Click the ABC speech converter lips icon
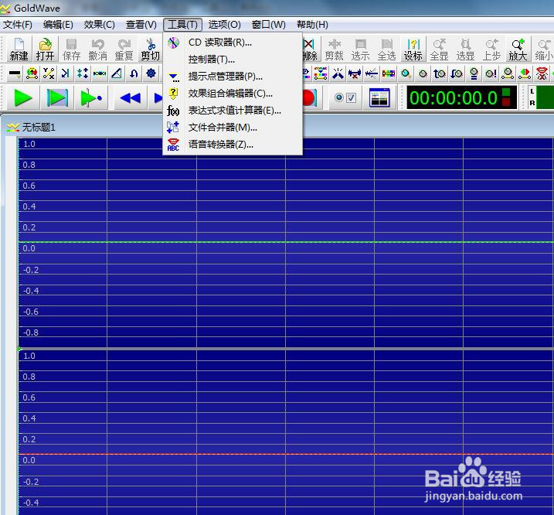This screenshot has height=515, width=554. pos(173,145)
